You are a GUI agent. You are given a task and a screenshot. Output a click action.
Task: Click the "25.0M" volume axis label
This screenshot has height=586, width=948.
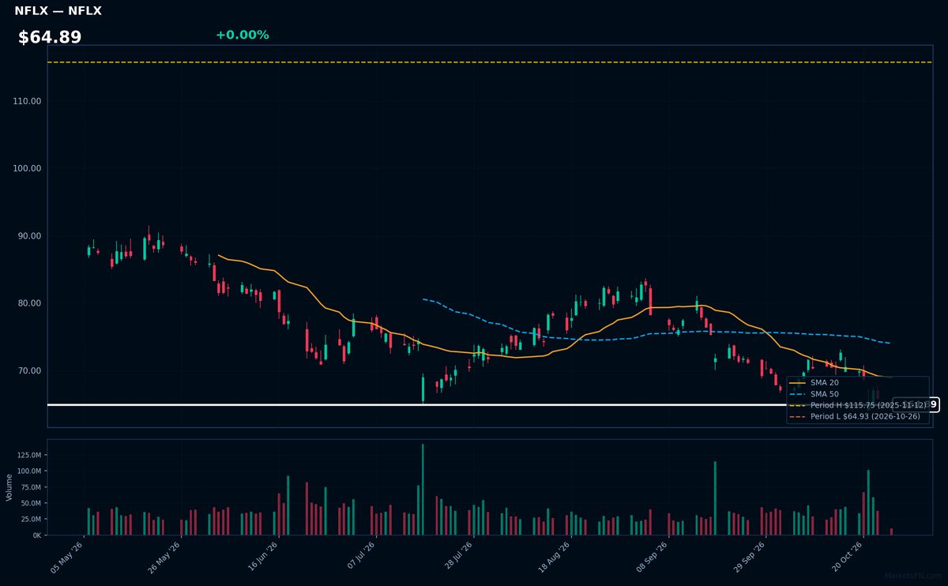31,519
